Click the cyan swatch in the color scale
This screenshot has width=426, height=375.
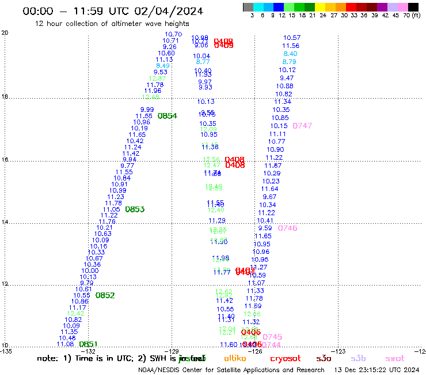pos(258,7)
